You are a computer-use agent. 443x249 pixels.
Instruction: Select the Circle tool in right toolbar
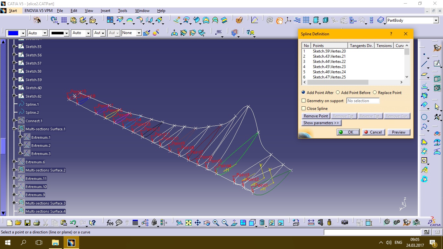tap(424, 117)
